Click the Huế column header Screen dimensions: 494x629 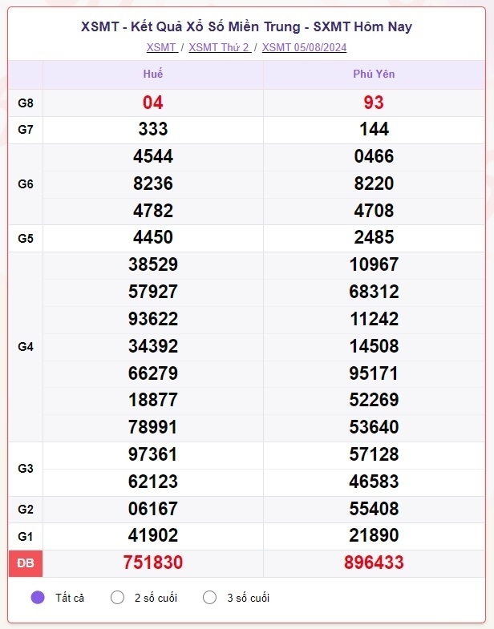click(153, 74)
